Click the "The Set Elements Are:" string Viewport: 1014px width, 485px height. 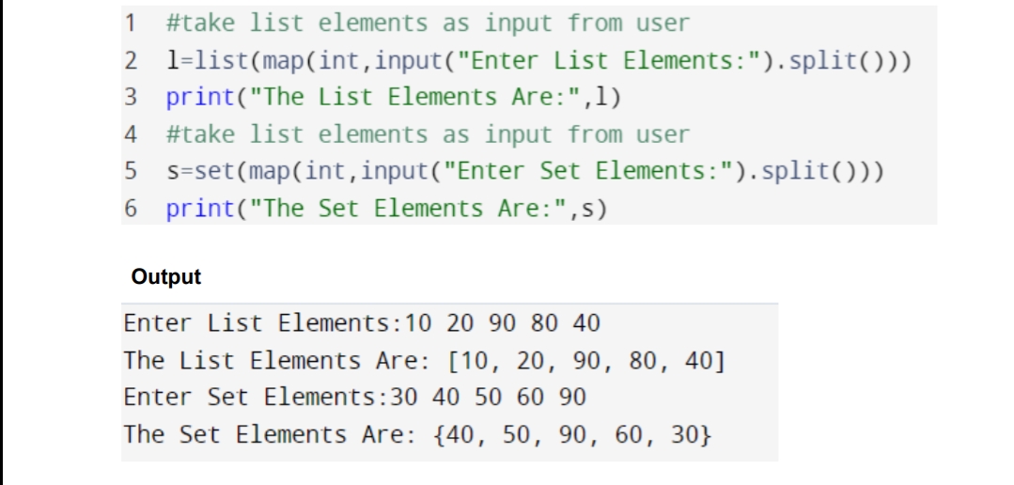pyautogui.click(x=408, y=209)
